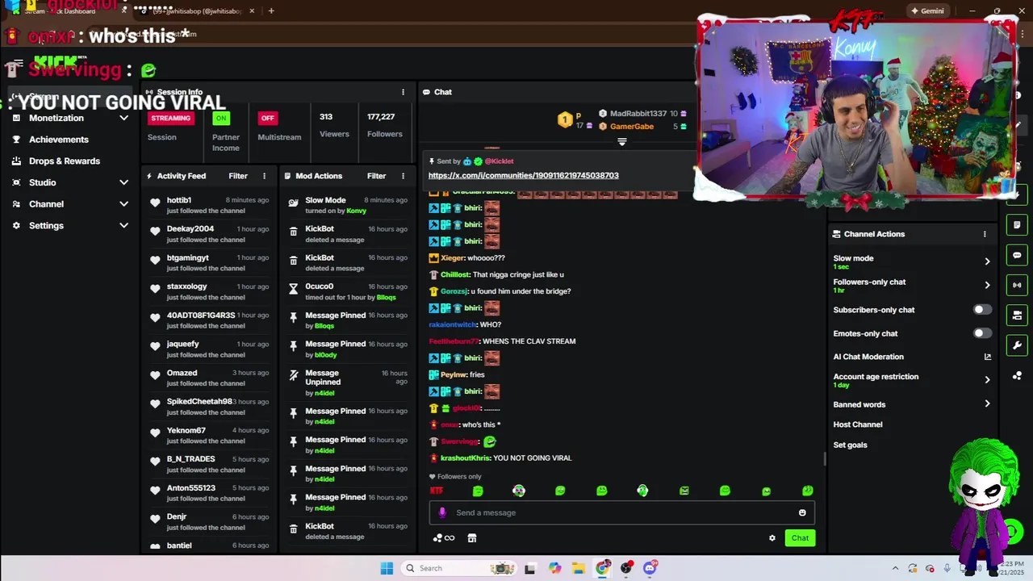Image resolution: width=1033 pixels, height=581 pixels.
Task: Open OBS Studio from the taskbar
Action: pos(626,568)
